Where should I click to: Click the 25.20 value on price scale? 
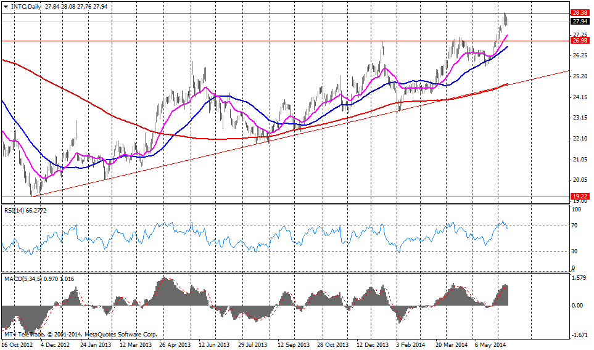579,76
